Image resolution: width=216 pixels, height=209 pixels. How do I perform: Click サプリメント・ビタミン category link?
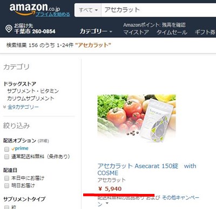click(x=33, y=91)
